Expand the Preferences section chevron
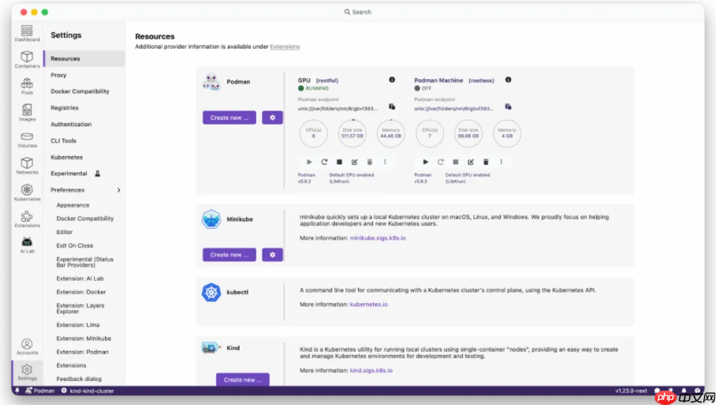Viewport: 716px width, 405px height. pyautogui.click(x=119, y=190)
